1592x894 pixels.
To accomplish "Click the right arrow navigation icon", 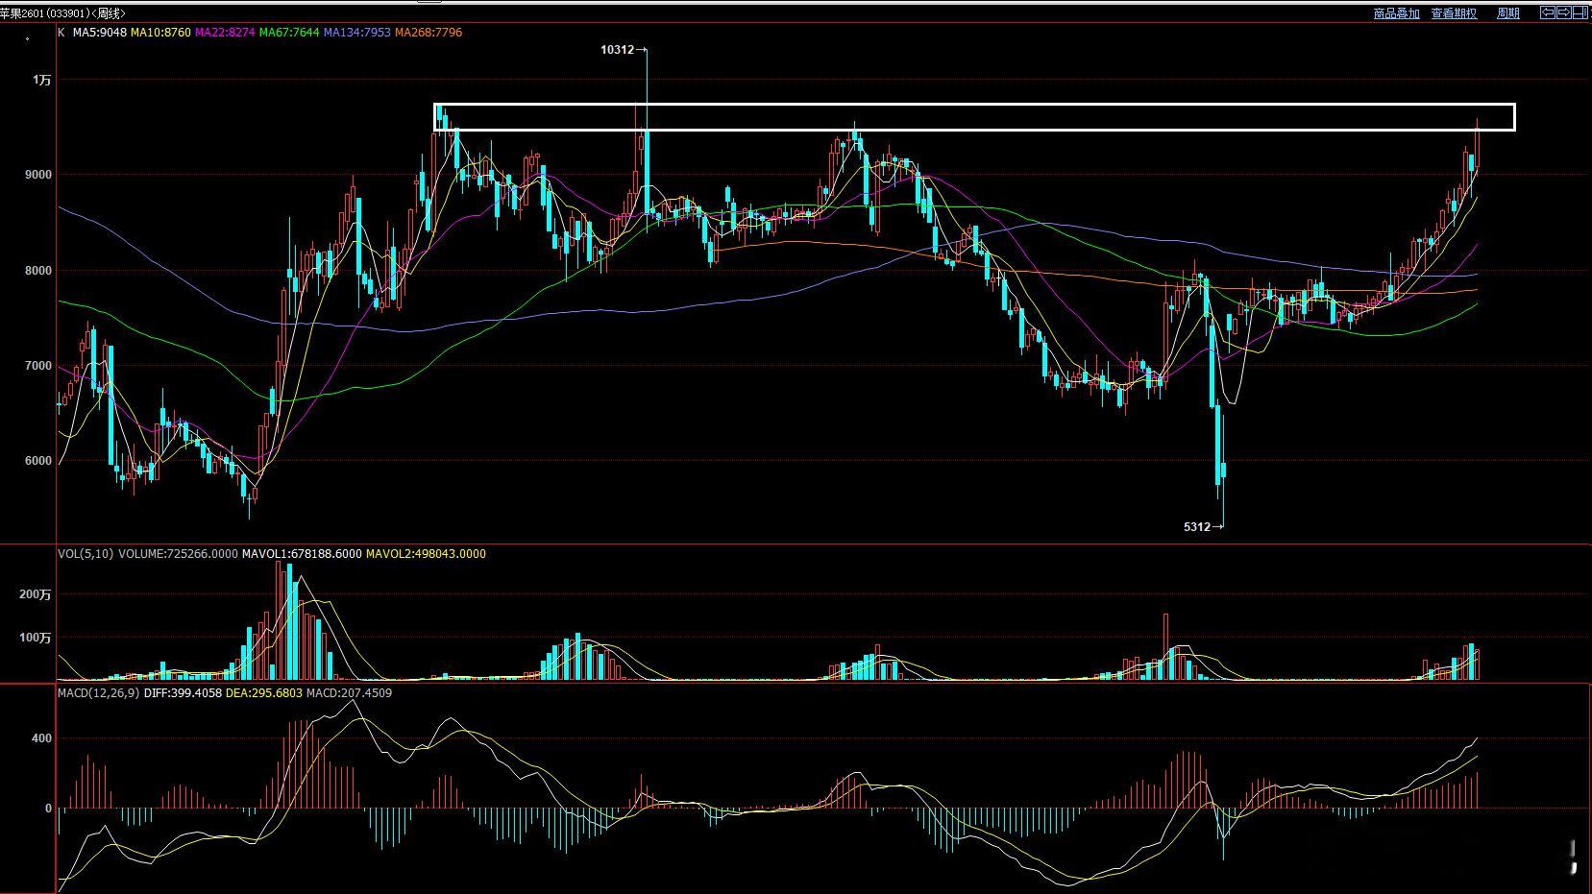I will click(x=1563, y=12).
